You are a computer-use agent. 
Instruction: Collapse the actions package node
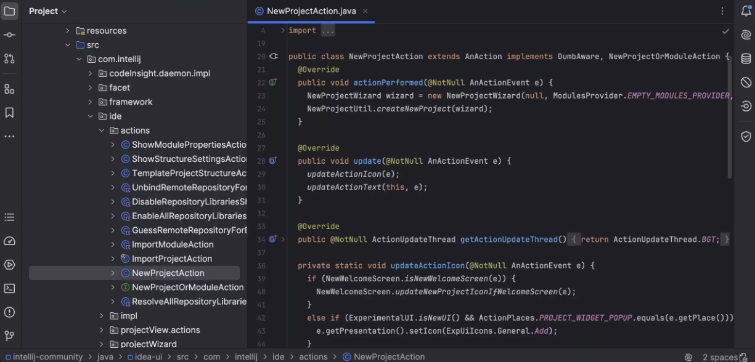(102, 131)
